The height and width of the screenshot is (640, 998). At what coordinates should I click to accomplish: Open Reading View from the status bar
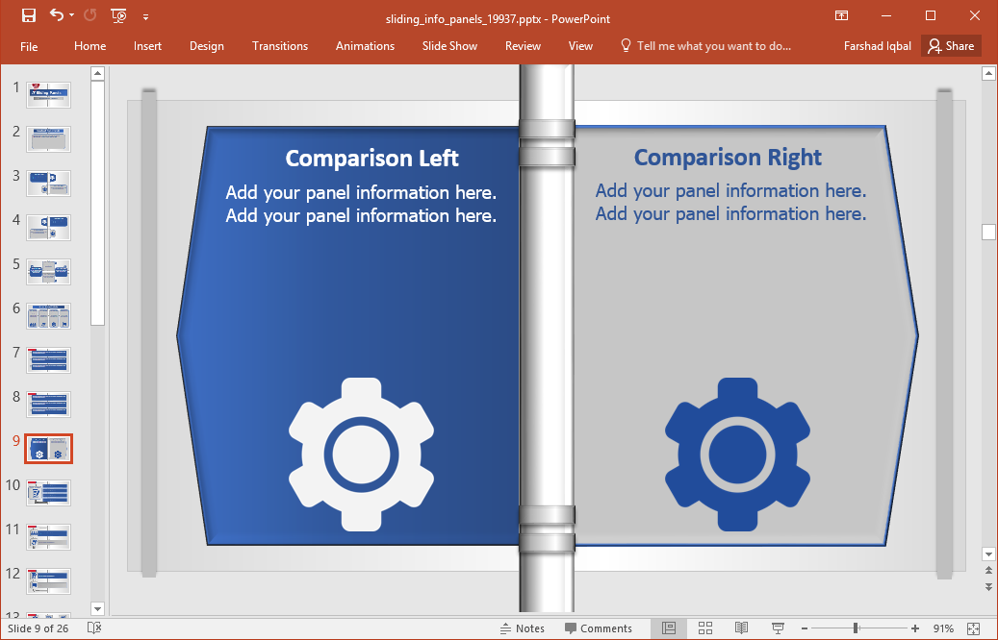click(740, 628)
